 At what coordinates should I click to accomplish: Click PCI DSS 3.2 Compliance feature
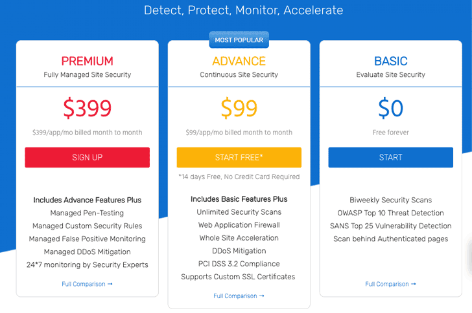click(239, 264)
